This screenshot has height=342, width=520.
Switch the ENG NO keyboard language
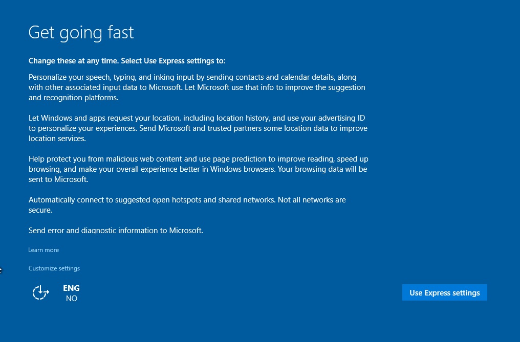[x=71, y=293]
